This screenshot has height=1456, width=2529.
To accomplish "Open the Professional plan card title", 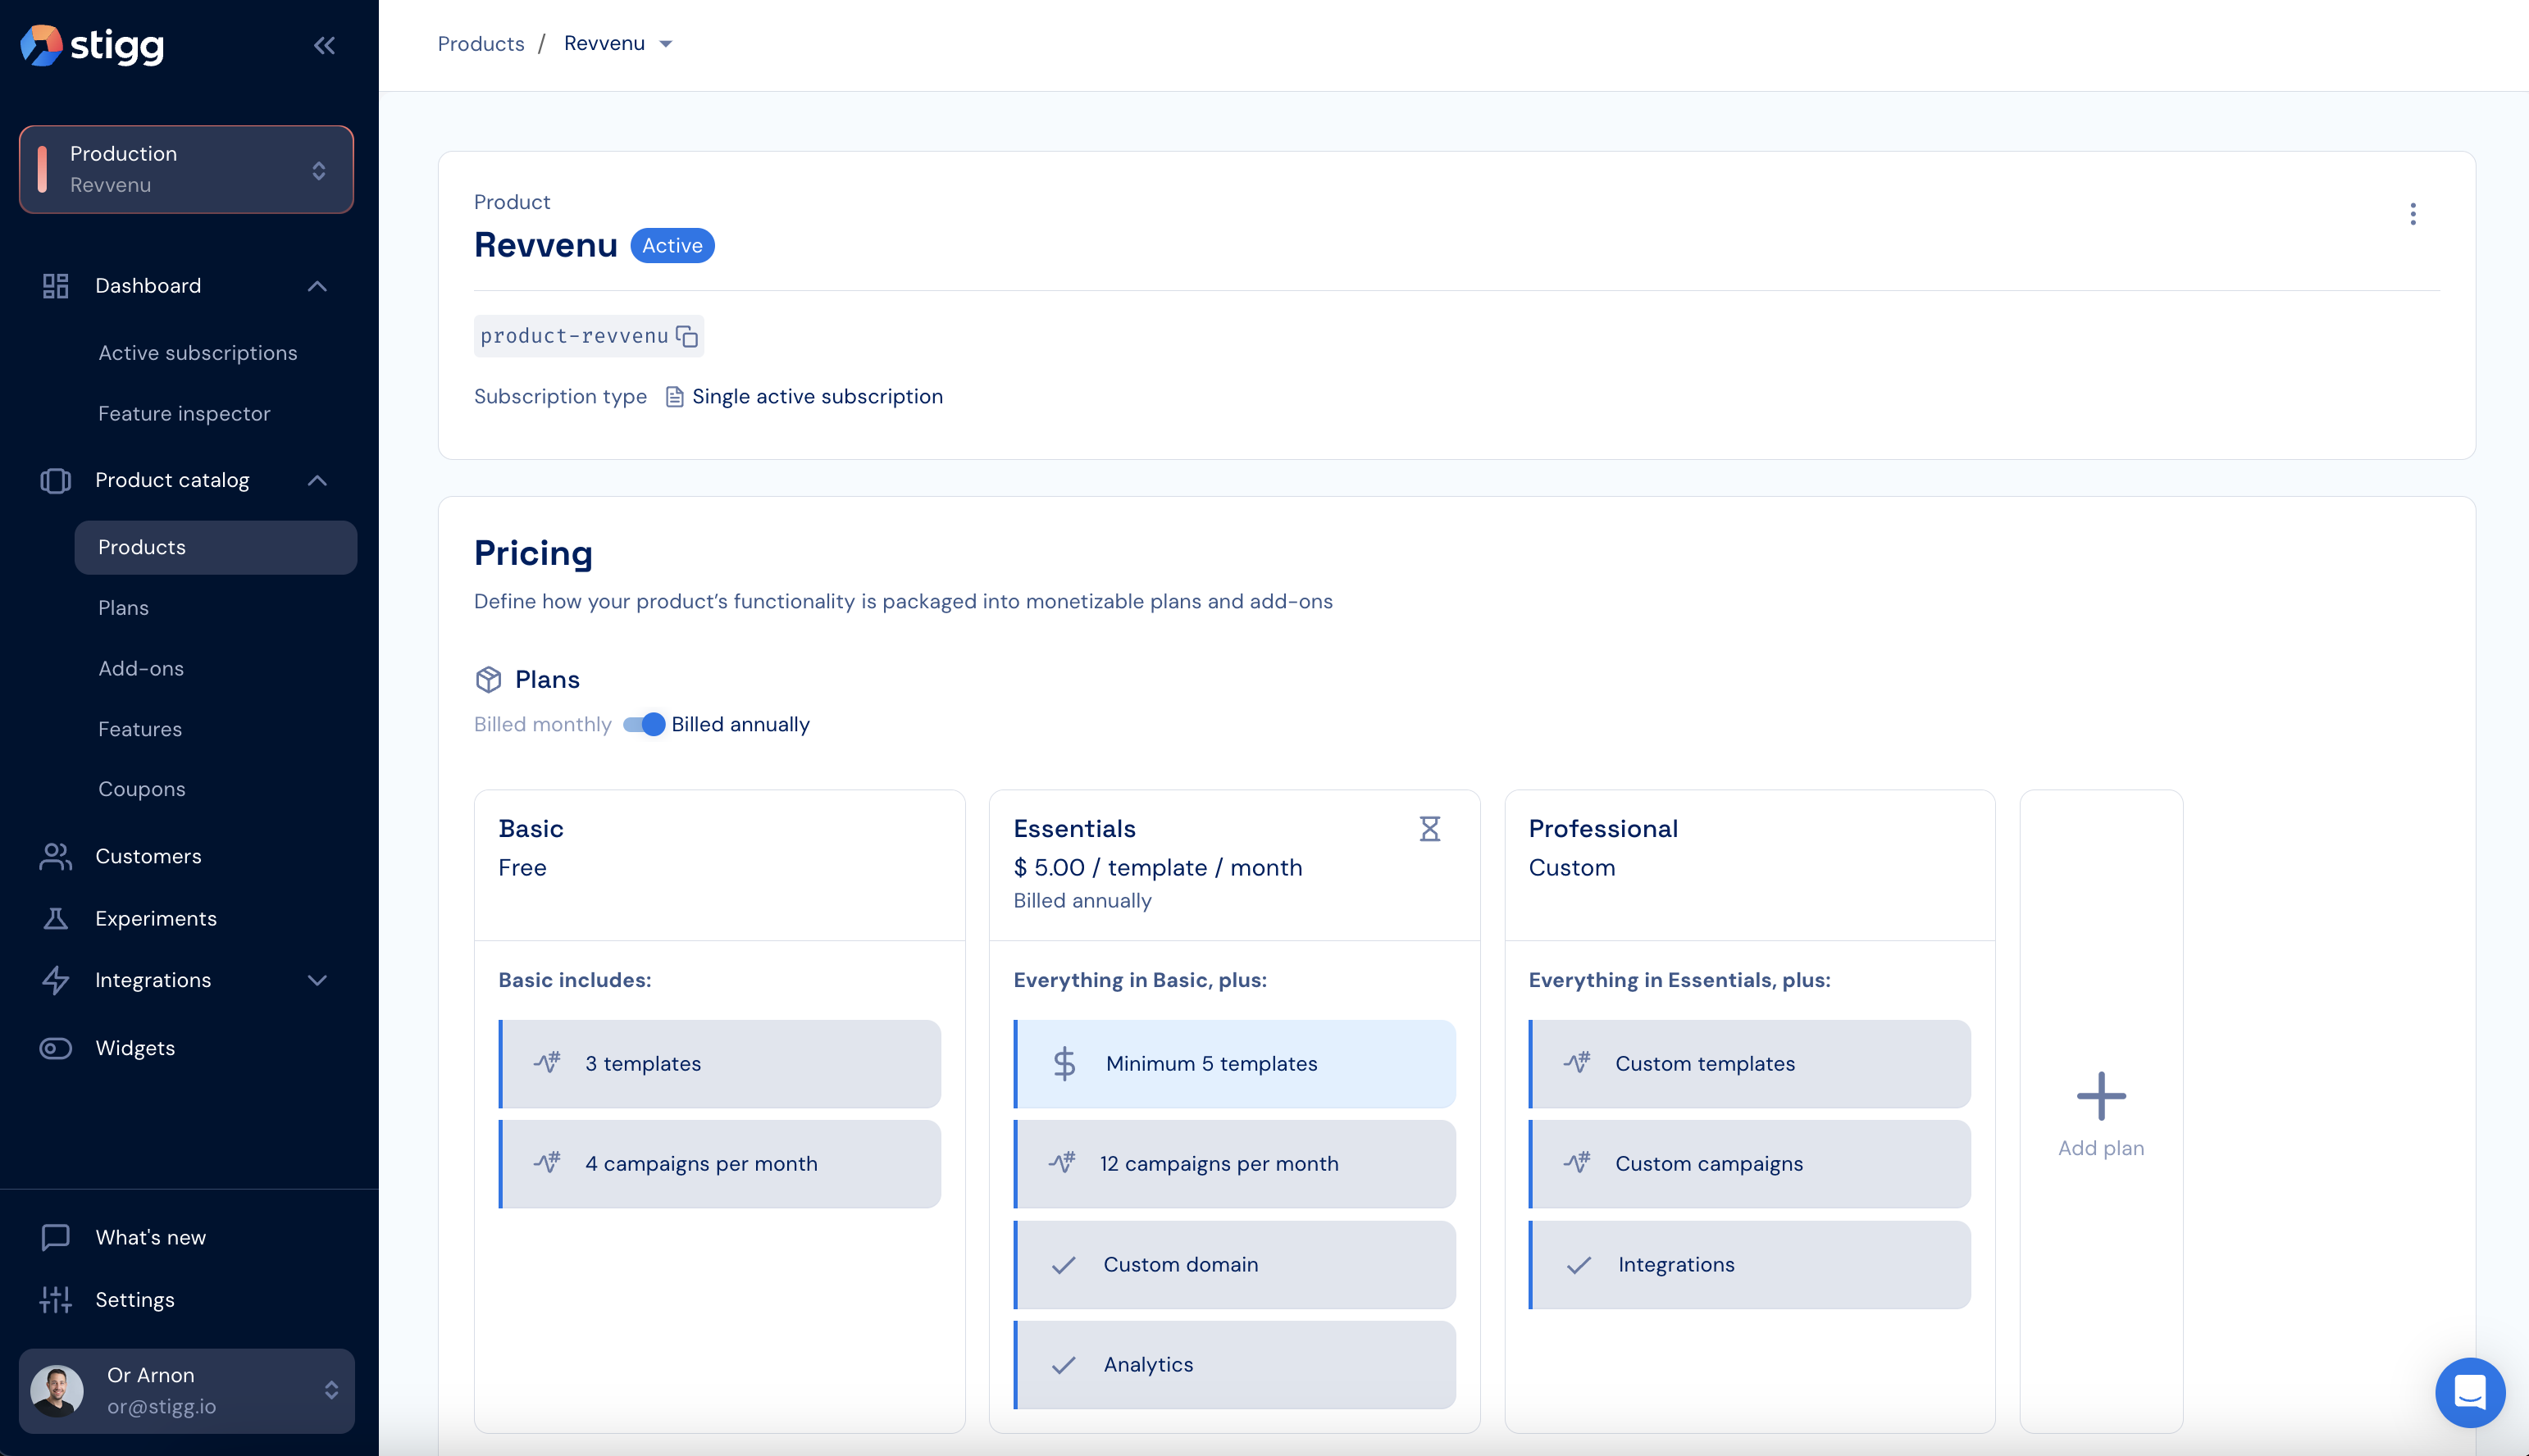I will coord(1603,829).
